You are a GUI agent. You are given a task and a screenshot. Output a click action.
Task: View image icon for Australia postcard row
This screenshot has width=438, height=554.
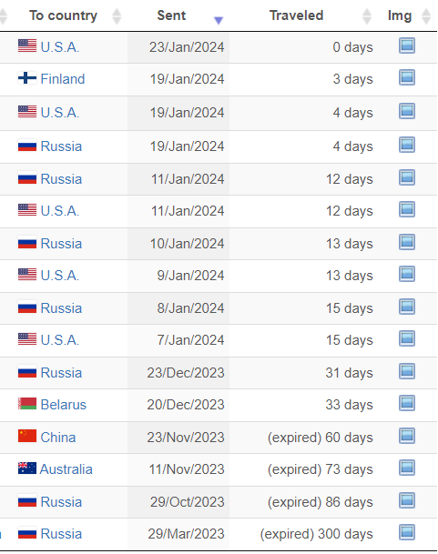(407, 468)
